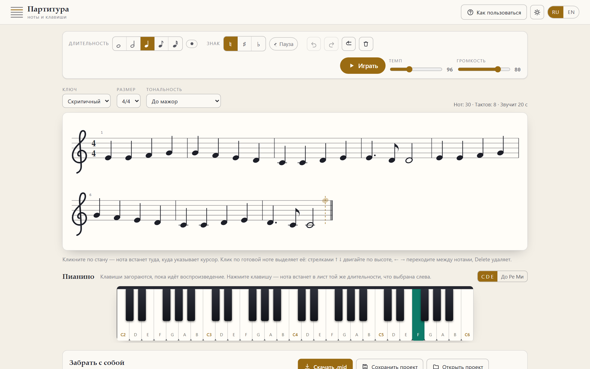Select the sharp accidental sign
The height and width of the screenshot is (369, 590).
click(244, 44)
